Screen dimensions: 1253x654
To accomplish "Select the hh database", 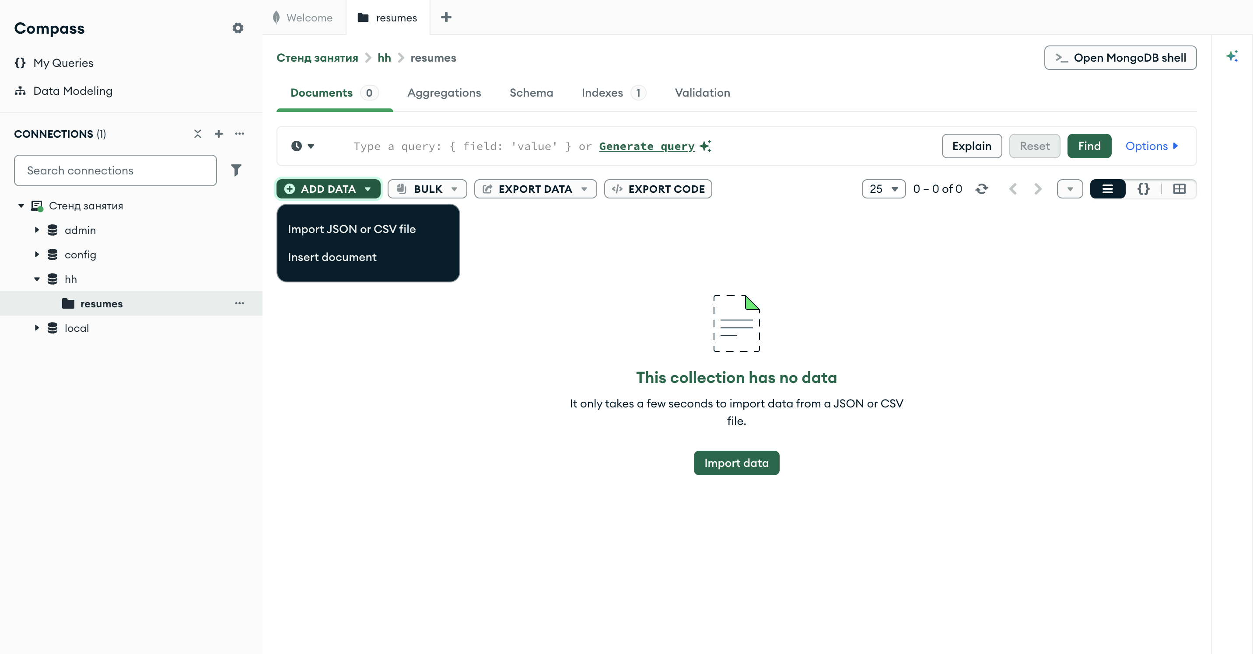I will tap(70, 279).
